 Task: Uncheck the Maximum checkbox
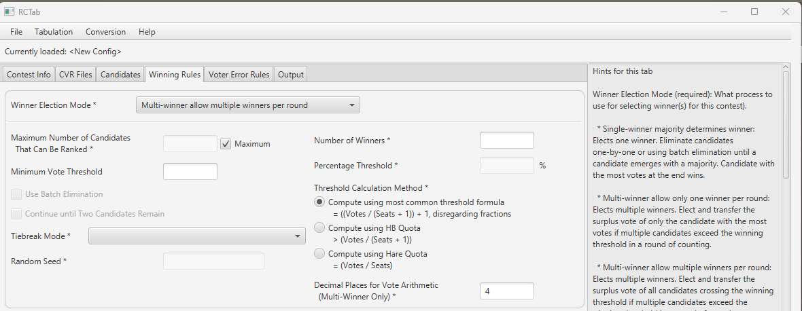226,144
